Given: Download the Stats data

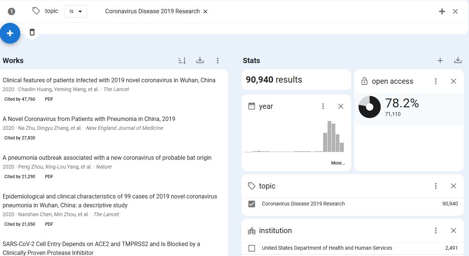Looking at the screenshot, I should point(458,60).
